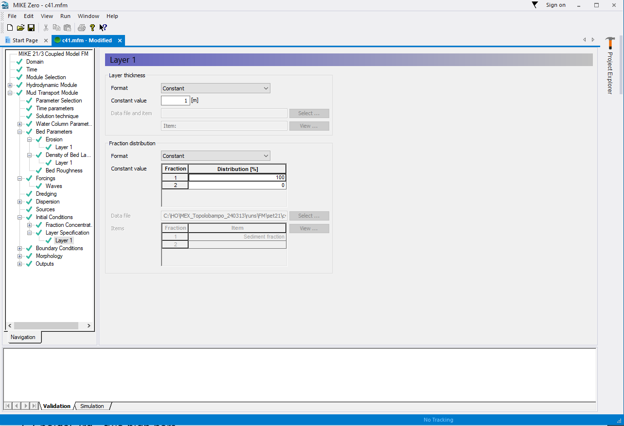This screenshot has height=426, width=624.
Task: Click the yellow question mark Help icon
Action: point(92,28)
